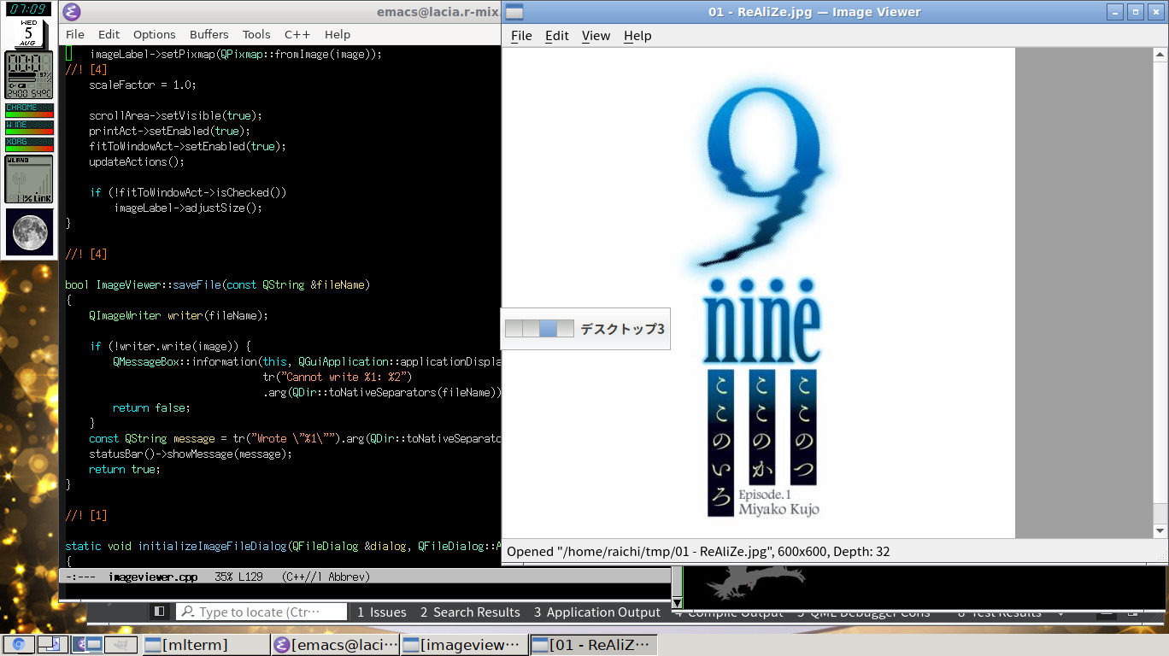Click Image Viewer vertical scrollbar up arrow
Image resolution: width=1169 pixels, height=656 pixels.
click(x=1160, y=55)
